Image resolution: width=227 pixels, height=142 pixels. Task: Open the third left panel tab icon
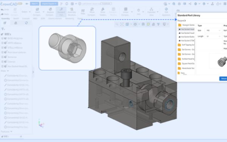pos(26,23)
